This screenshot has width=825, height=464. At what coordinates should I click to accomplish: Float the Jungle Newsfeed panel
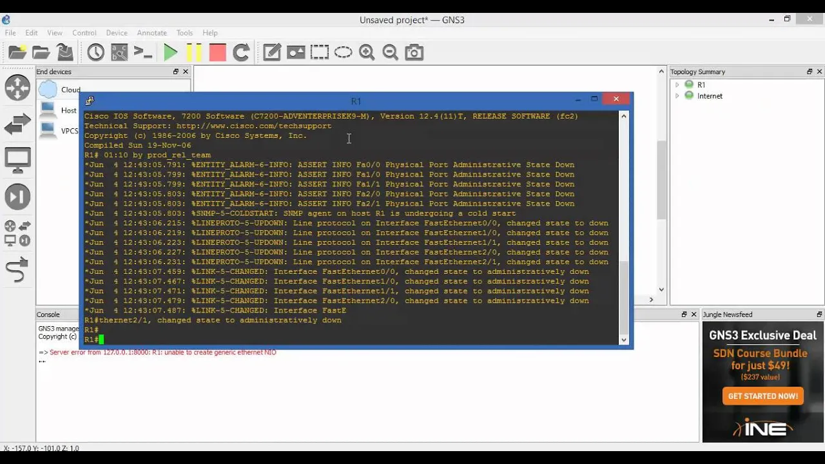pos(820,314)
